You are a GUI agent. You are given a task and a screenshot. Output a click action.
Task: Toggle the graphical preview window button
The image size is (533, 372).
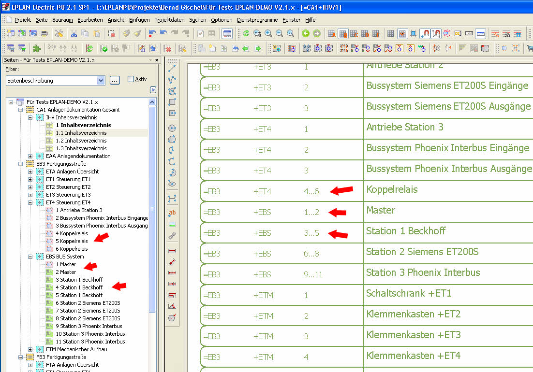pos(227,34)
